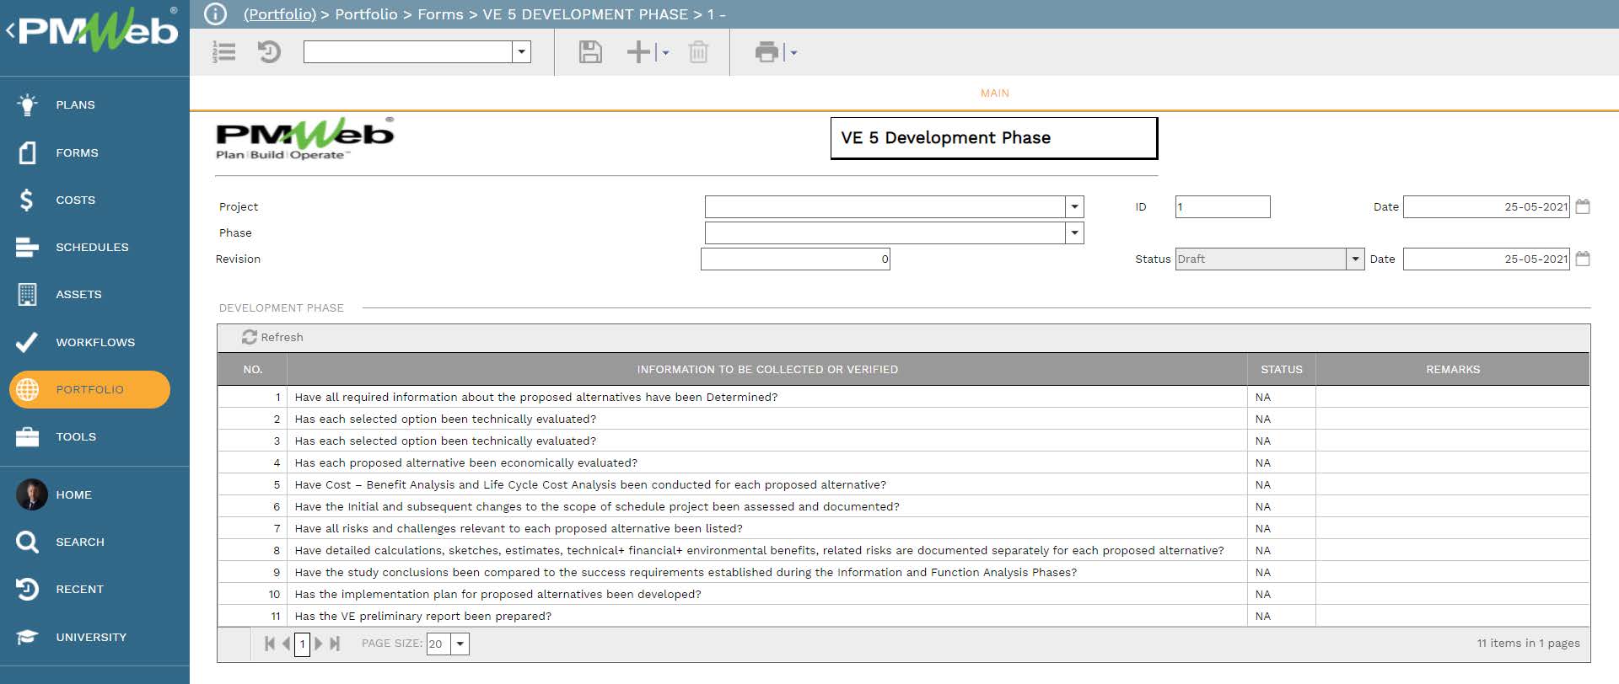Open WORKFLOWS menu in sidebar
1619x684 pixels.
pyautogui.click(x=95, y=342)
